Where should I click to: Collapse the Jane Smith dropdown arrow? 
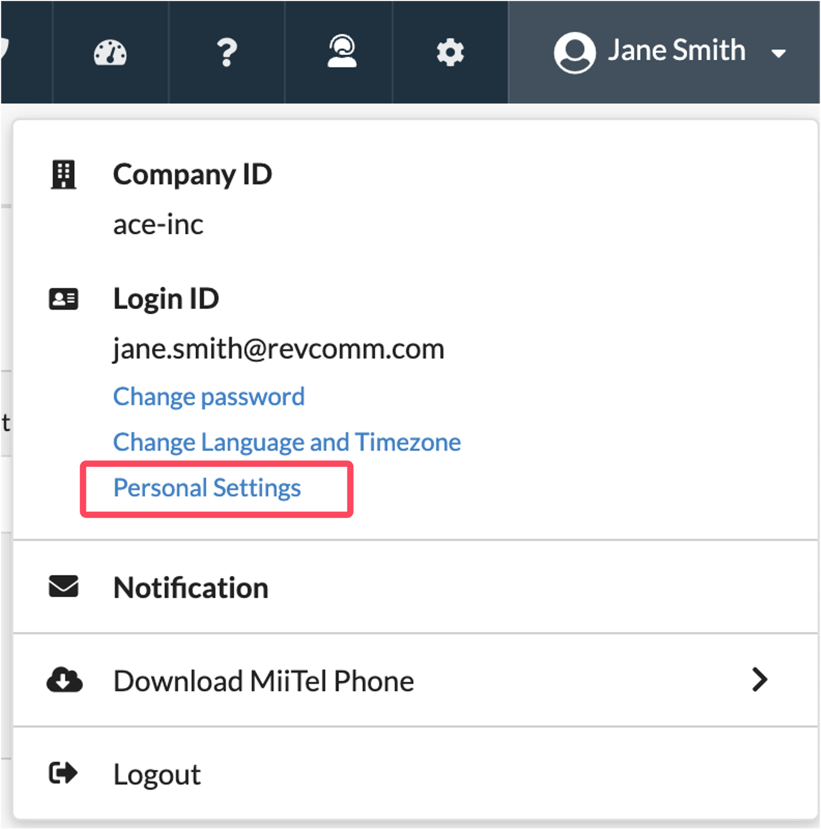778,54
